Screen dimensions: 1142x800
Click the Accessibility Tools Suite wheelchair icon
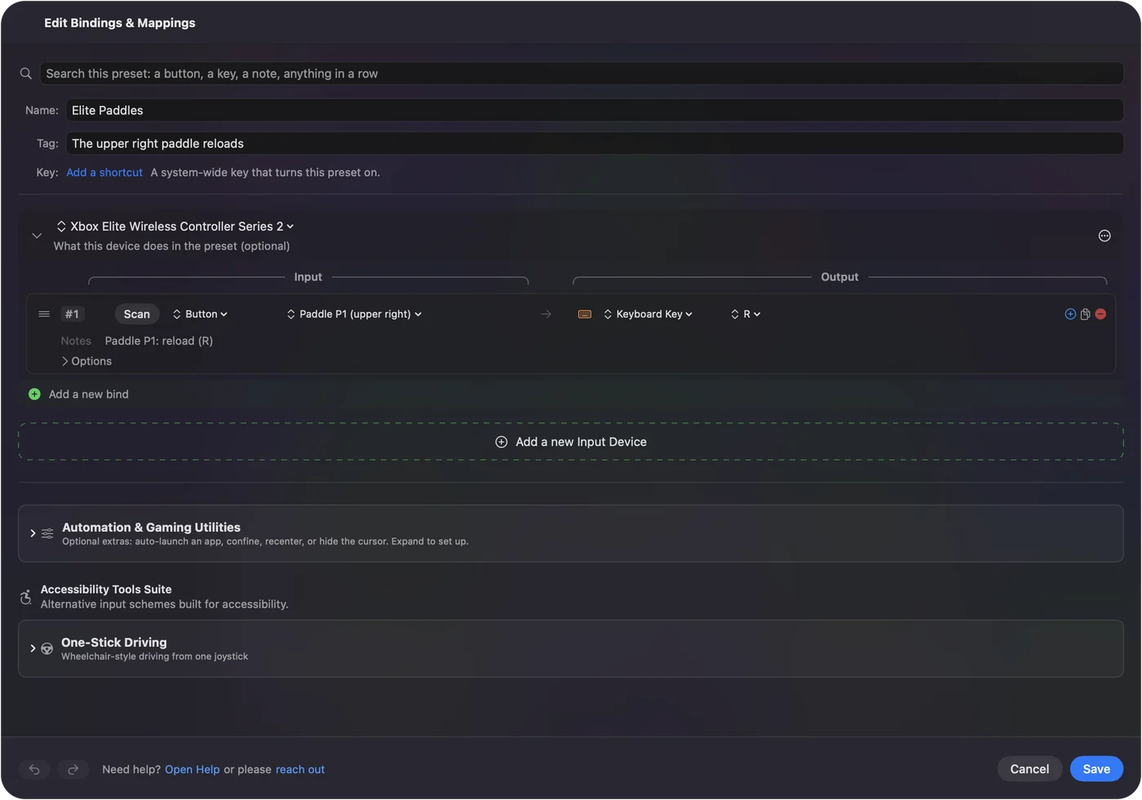pos(26,597)
